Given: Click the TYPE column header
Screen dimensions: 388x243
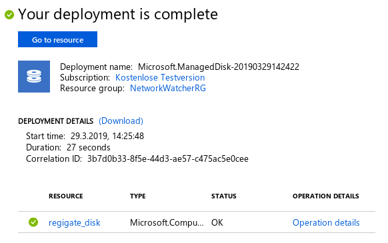Looking at the screenshot, I should (x=137, y=196).
